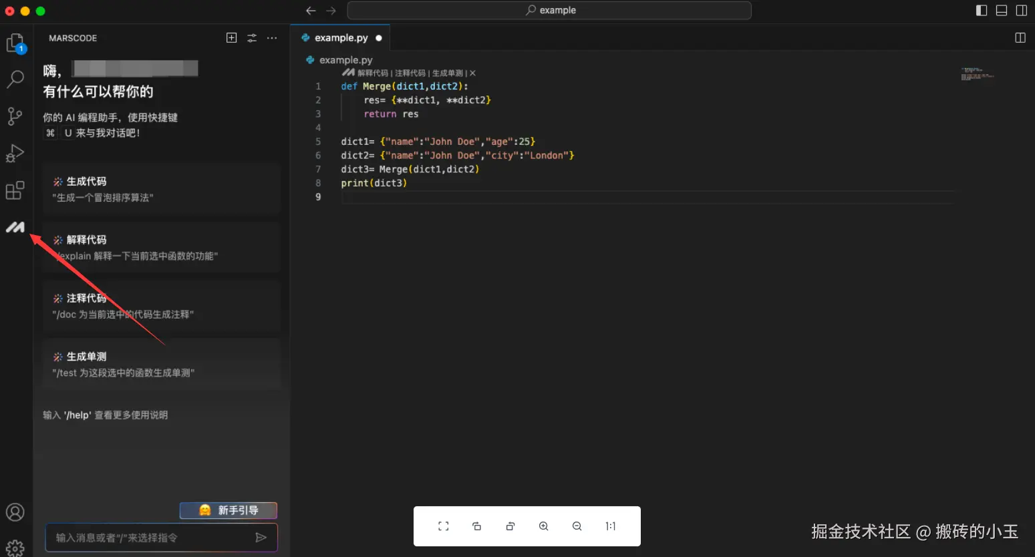Click the 新手引导 button
The image size is (1035, 557).
click(x=229, y=510)
